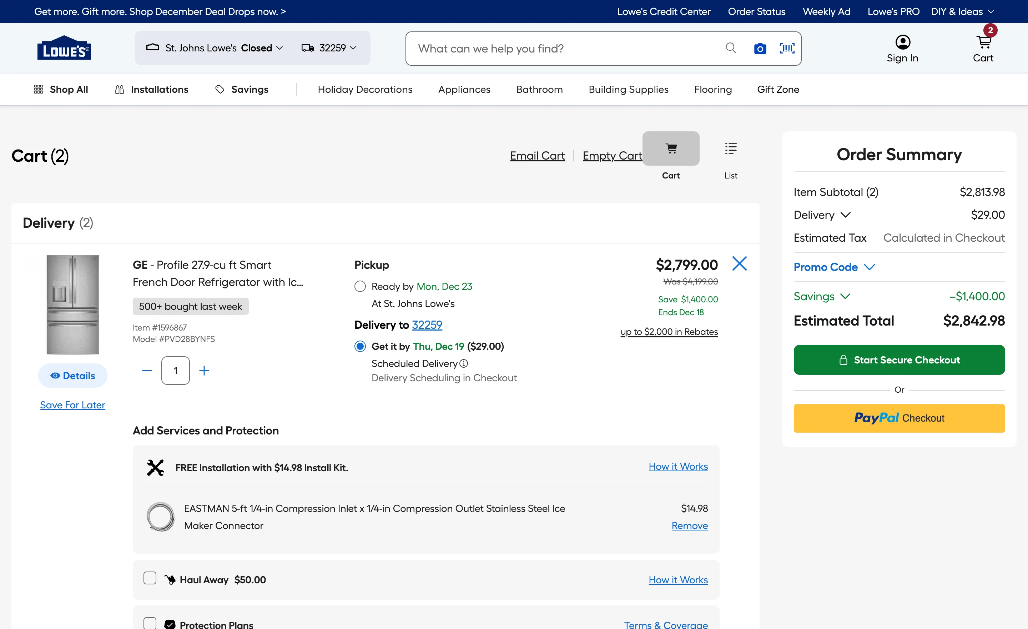Decrease refrigerator quantity with minus
The image size is (1028, 629).
(147, 371)
